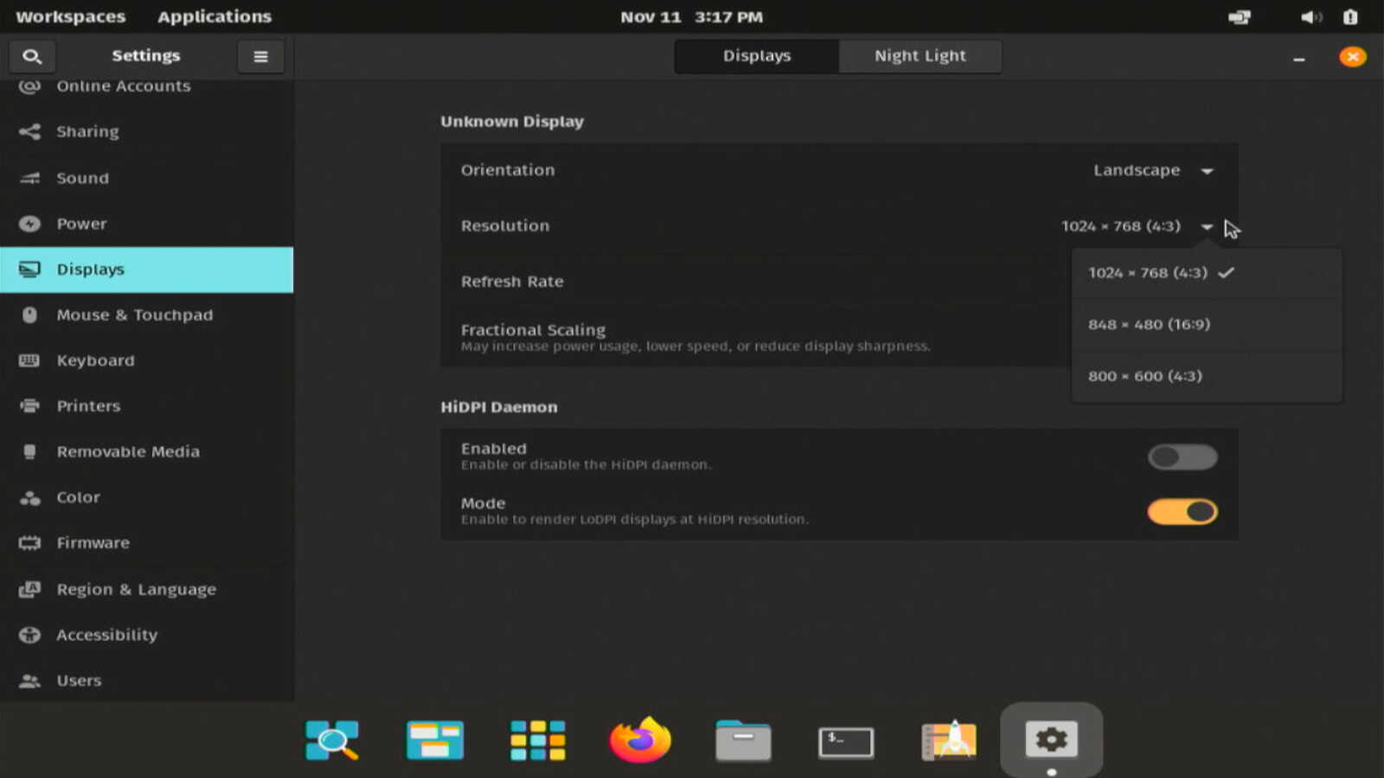Go to Sharing settings

point(147,131)
